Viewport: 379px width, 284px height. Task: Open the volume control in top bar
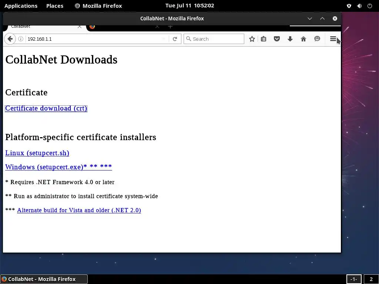pos(359,6)
